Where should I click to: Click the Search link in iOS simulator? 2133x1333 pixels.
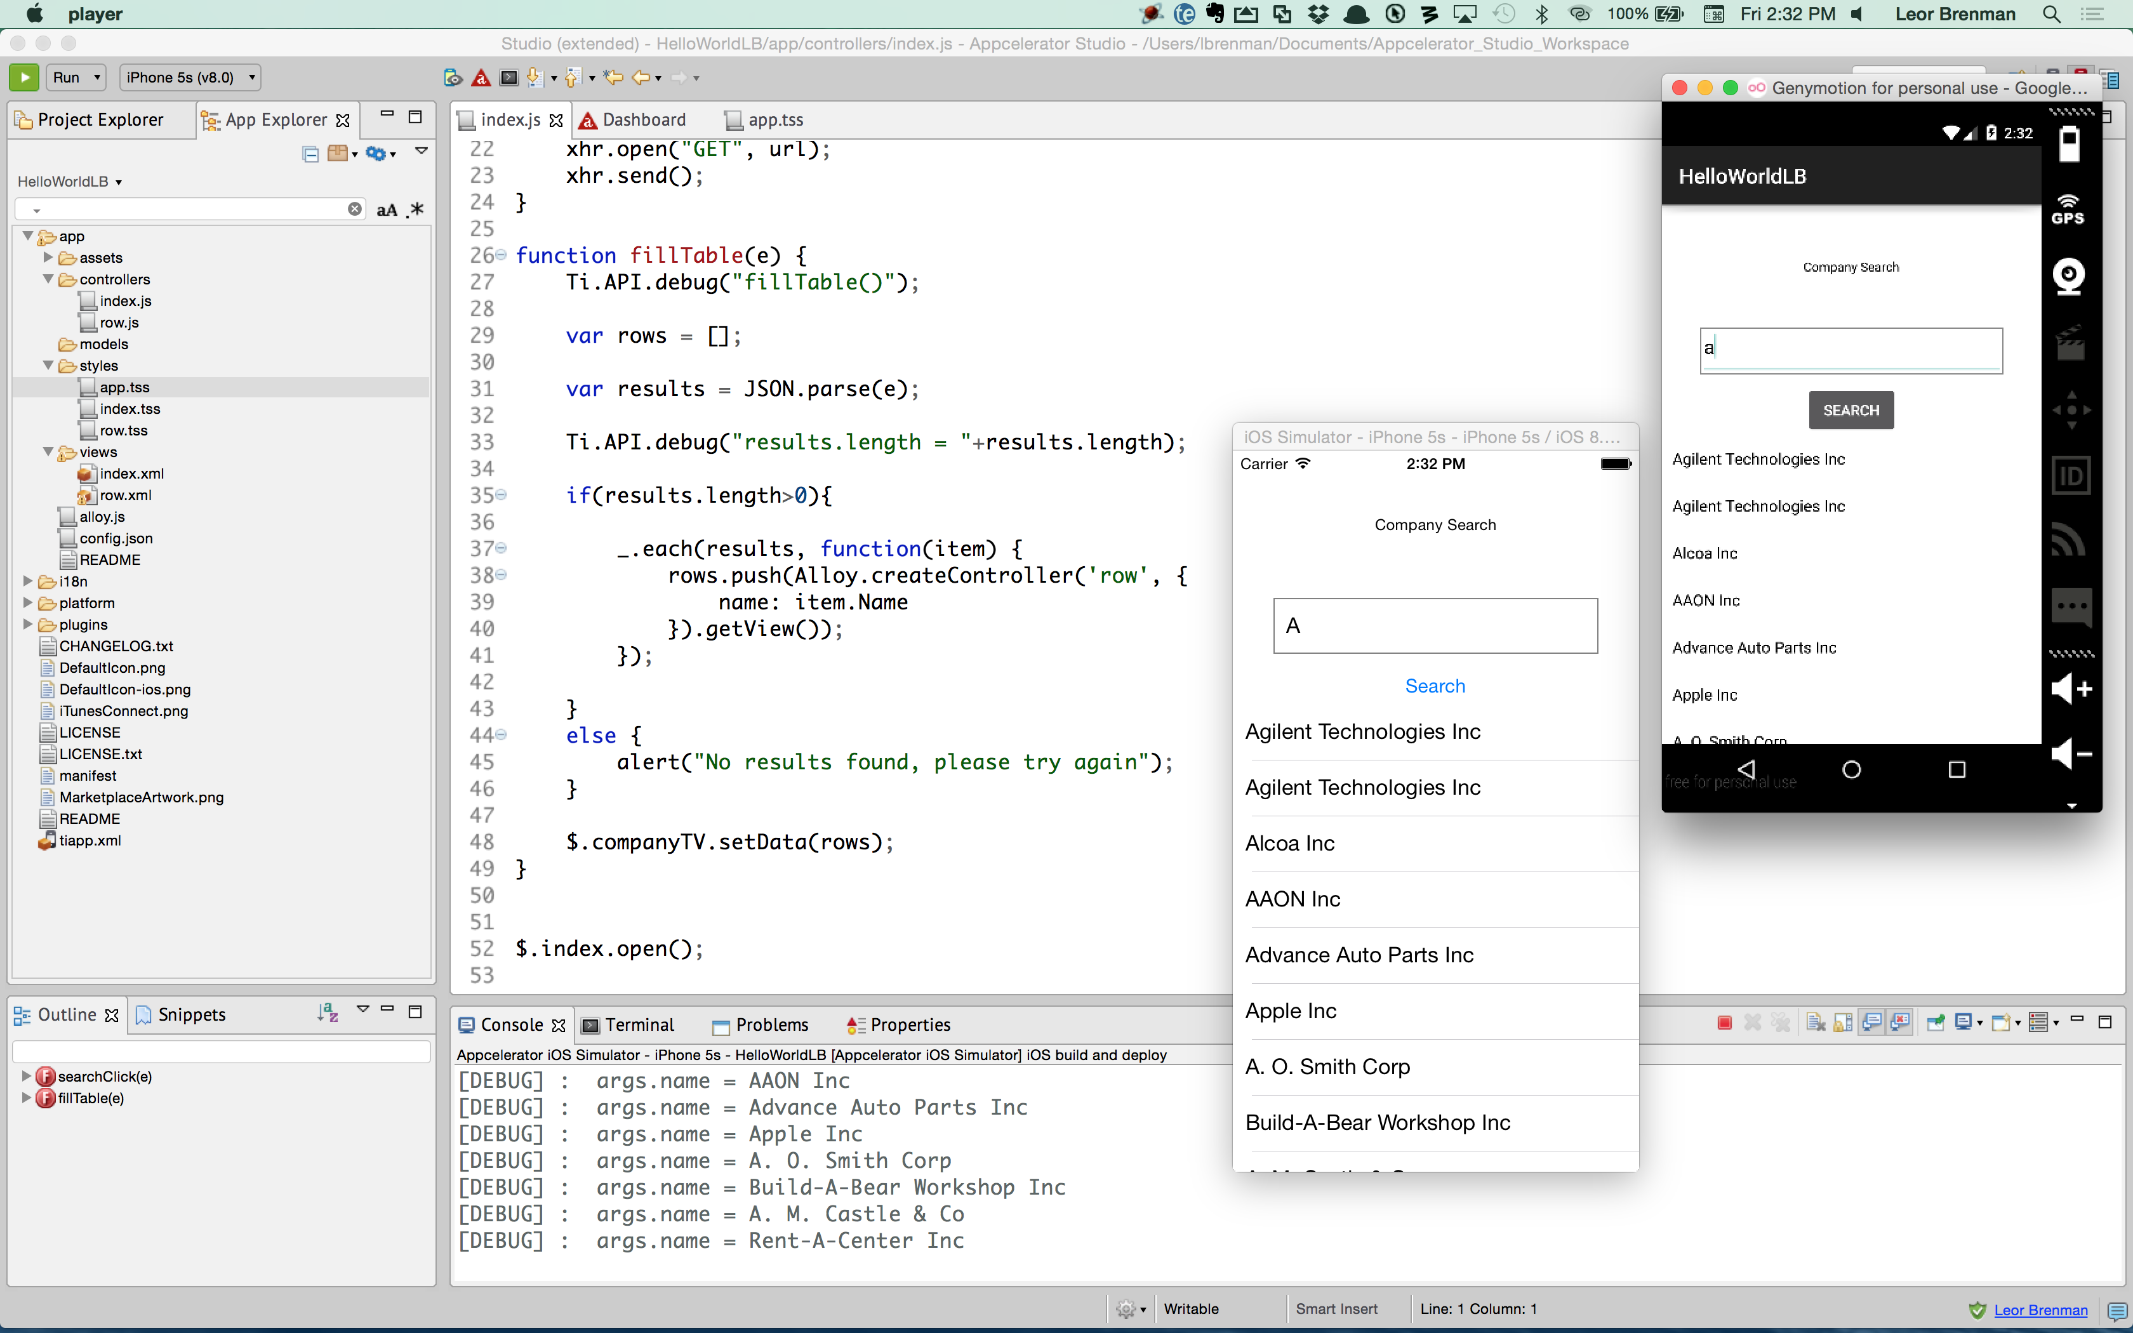click(x=1435, y=686)
